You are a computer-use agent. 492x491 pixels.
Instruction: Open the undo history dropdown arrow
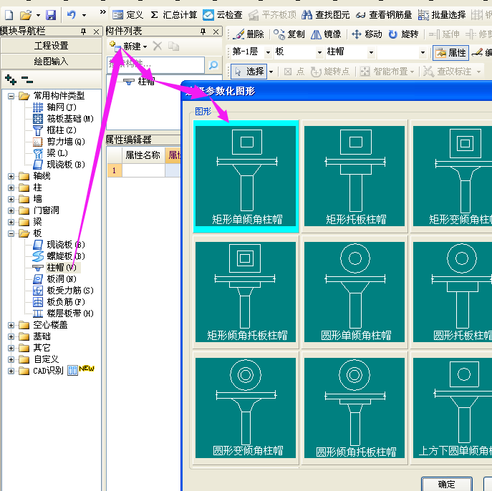tap(84, 15)
